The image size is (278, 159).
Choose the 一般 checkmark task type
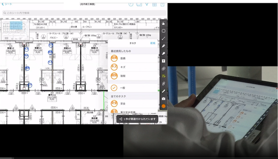click(x=133, y=88)
